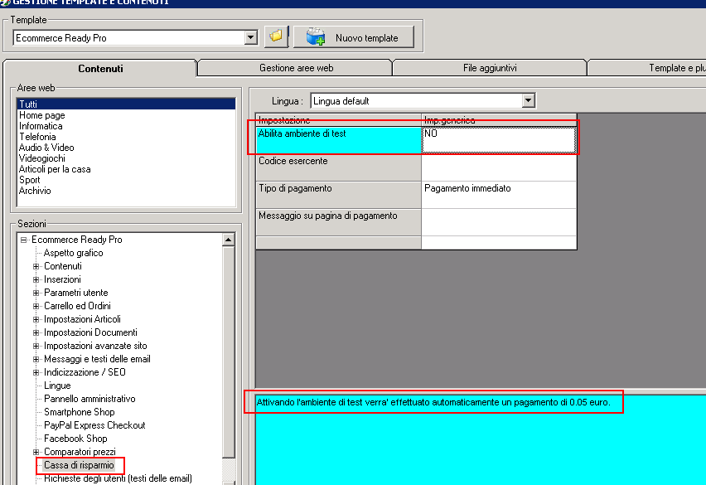Click the Nuovo template button
This screenshot has height=485, width=706.
pos(354,37)
